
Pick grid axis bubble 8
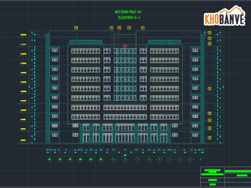125,159
